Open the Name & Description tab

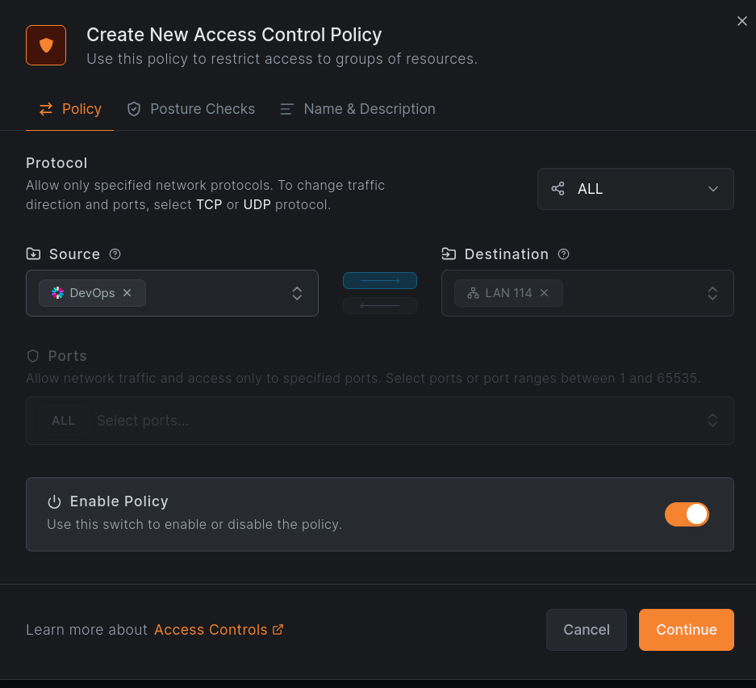click(x=357, y=109)
